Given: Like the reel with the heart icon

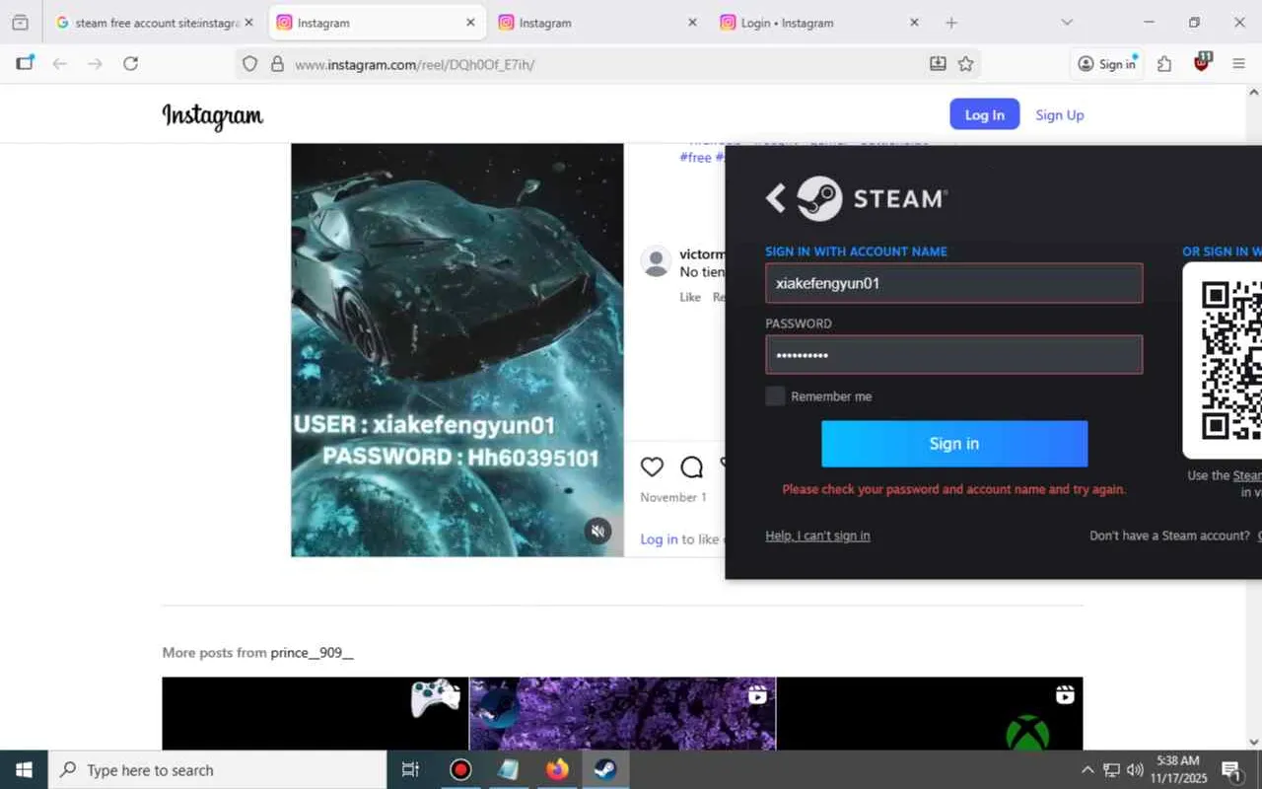Looking at the screenshot, I should tap(652, 466).
